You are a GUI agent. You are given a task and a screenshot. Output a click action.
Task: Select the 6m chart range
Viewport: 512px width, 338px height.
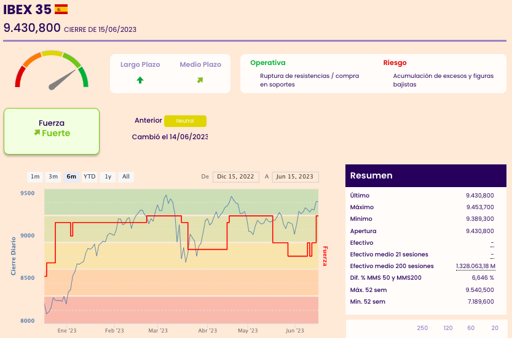tap(71, 177)
